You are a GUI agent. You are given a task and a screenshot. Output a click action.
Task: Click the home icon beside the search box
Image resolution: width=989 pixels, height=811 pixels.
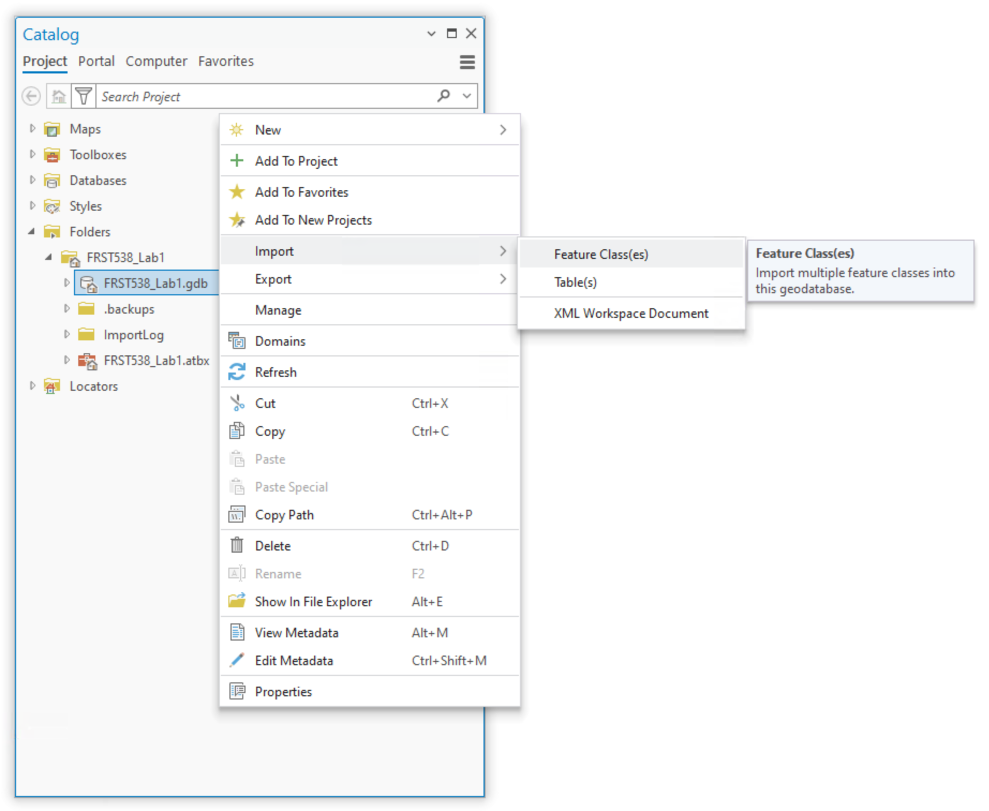(x=58, y=96)
